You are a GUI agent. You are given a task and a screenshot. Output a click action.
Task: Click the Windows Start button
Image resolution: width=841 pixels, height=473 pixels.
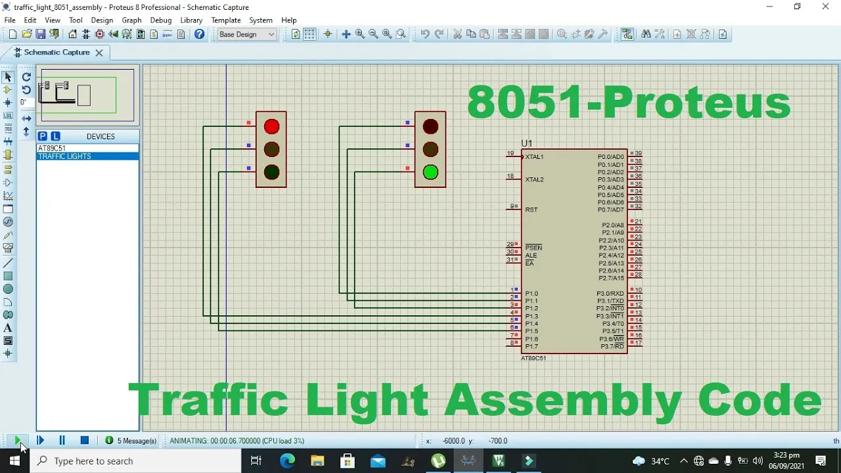click(x=14, y=461)
